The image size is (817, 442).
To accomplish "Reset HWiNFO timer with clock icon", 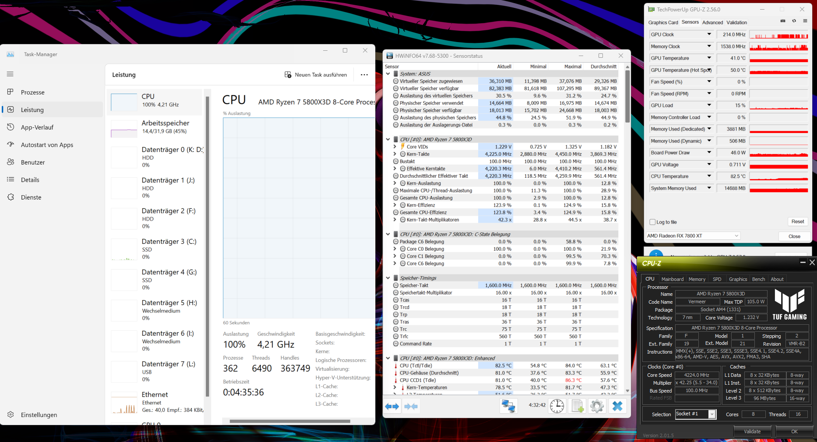I will click(557, 406).
